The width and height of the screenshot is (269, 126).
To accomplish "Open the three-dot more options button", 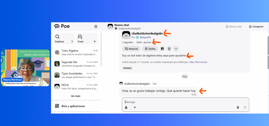I will coord(176,49).
